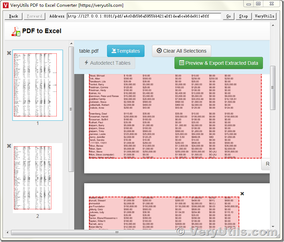The width and height of the screenshot is (284, 242).
Task: Select page 1 thumbnail
Action: [x=38, y=85]
